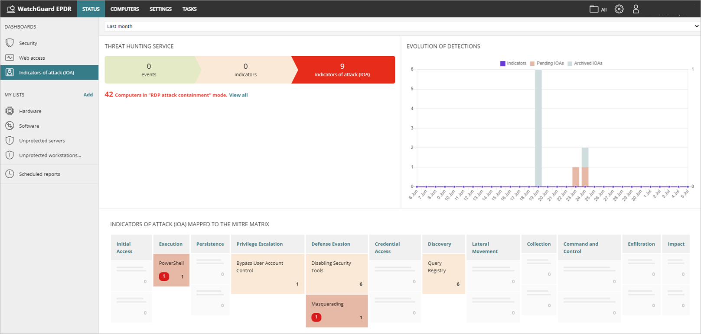Open Scheduled reports clock icon
The image size is (701, 334).
click(10, 174)
